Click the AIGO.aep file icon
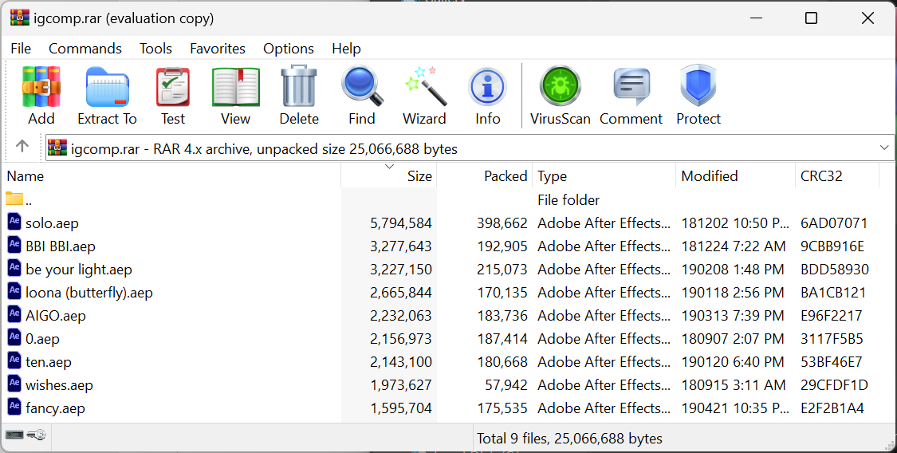Viewport: 897px width, 453px height. coord(14,314)
